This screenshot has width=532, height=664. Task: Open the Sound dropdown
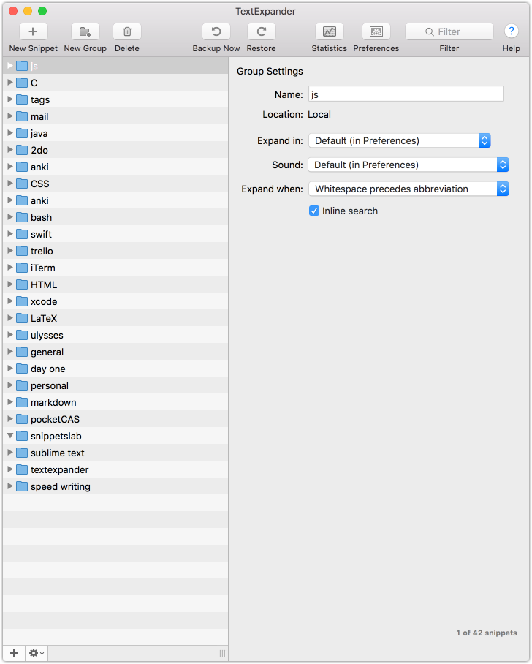coord(408,165)
